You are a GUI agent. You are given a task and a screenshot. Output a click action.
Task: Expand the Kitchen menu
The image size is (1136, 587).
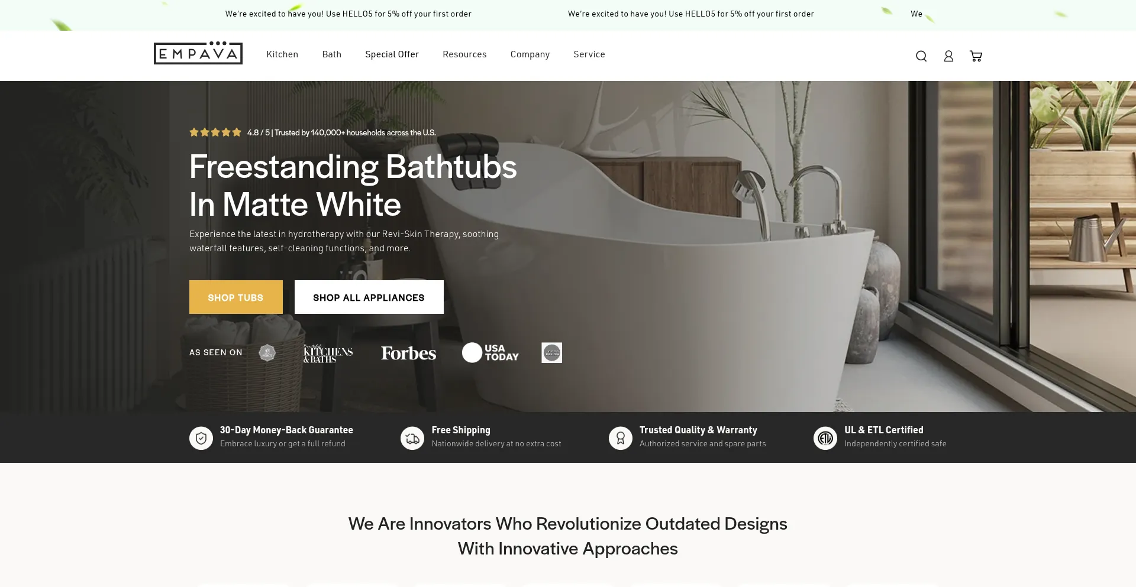tap(282, 54)
